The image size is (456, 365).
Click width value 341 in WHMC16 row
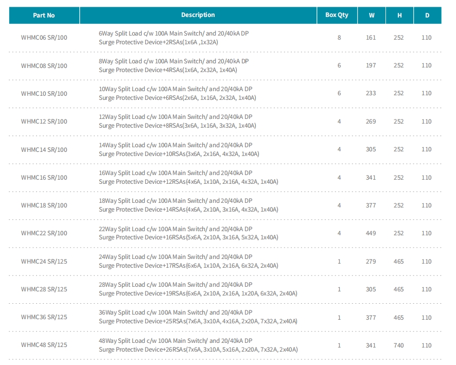[371, 178]
